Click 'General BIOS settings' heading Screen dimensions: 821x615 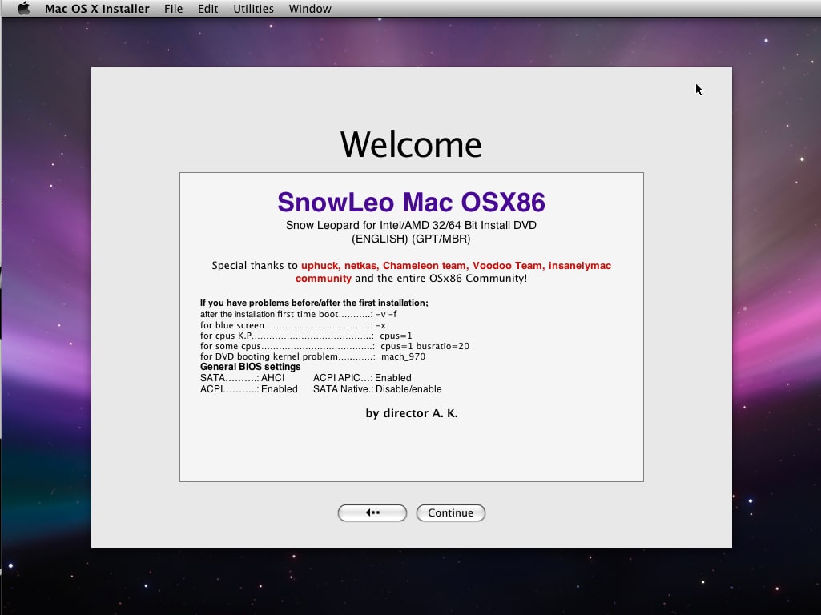[x=250, y=367]
